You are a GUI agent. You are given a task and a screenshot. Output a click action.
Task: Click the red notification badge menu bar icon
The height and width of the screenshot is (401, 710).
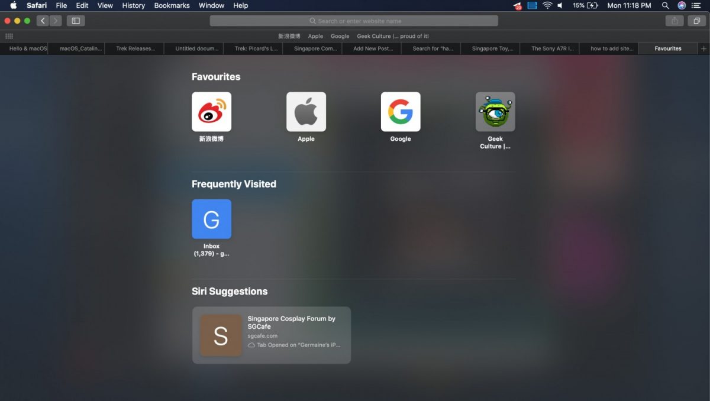click(x=518, y=6)
